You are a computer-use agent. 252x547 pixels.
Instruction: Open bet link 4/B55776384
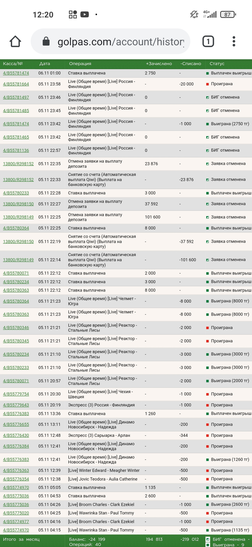click(16, 446)
